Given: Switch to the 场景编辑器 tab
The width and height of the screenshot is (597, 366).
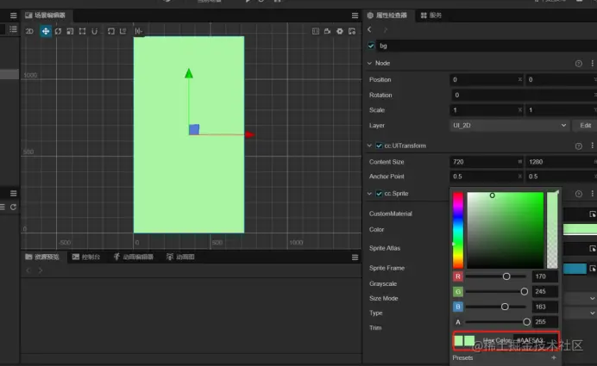Looking at the screenshot, I should coord(46,16).
